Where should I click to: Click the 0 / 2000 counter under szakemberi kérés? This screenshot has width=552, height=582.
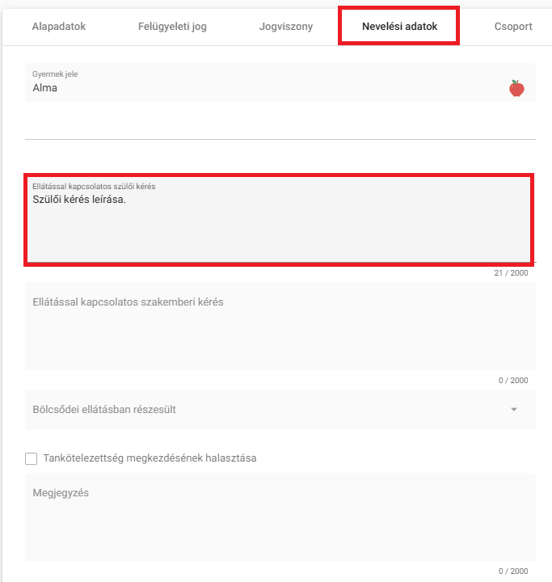pos(513,381)
